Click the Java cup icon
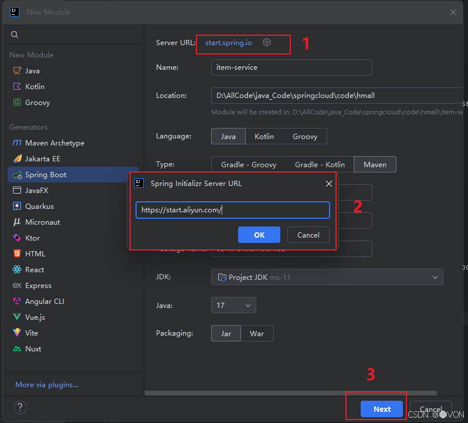This screenshot has width=468, height=423. 17,70
